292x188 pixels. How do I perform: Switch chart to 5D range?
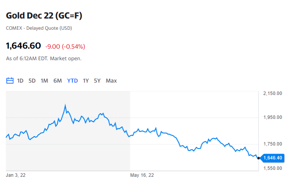point(32,81)
